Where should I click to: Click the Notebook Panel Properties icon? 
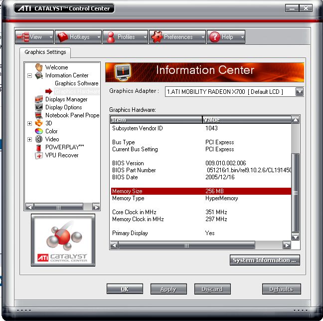pos(39,115)
